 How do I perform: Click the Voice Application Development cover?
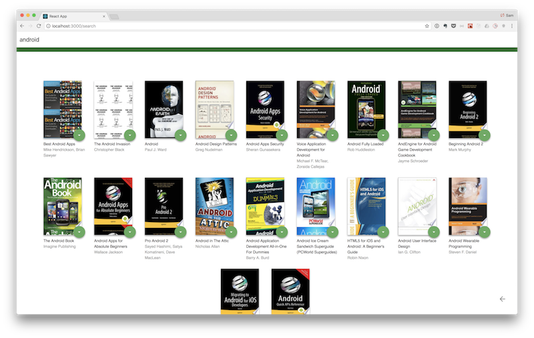pyautogui.click(x=316, y=109)
